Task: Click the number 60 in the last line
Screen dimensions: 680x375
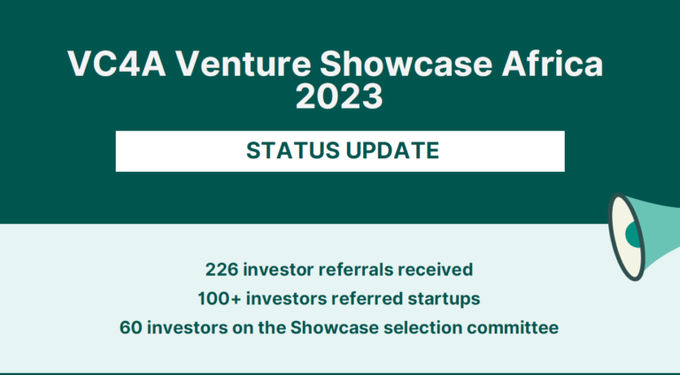Action: point(130,328)
